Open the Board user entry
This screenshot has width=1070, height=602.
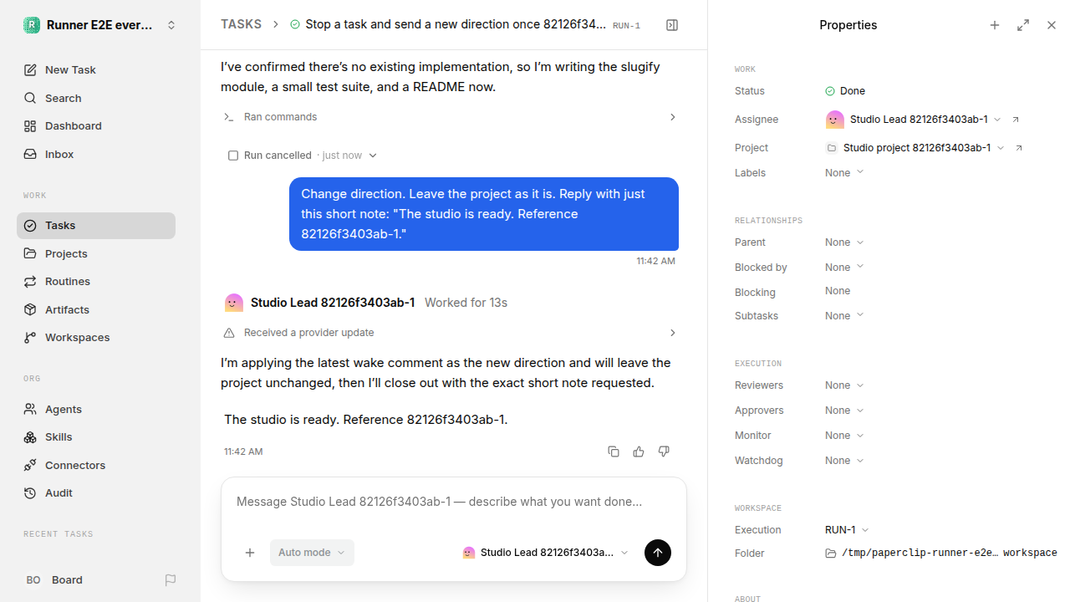(x=53, y=580)
